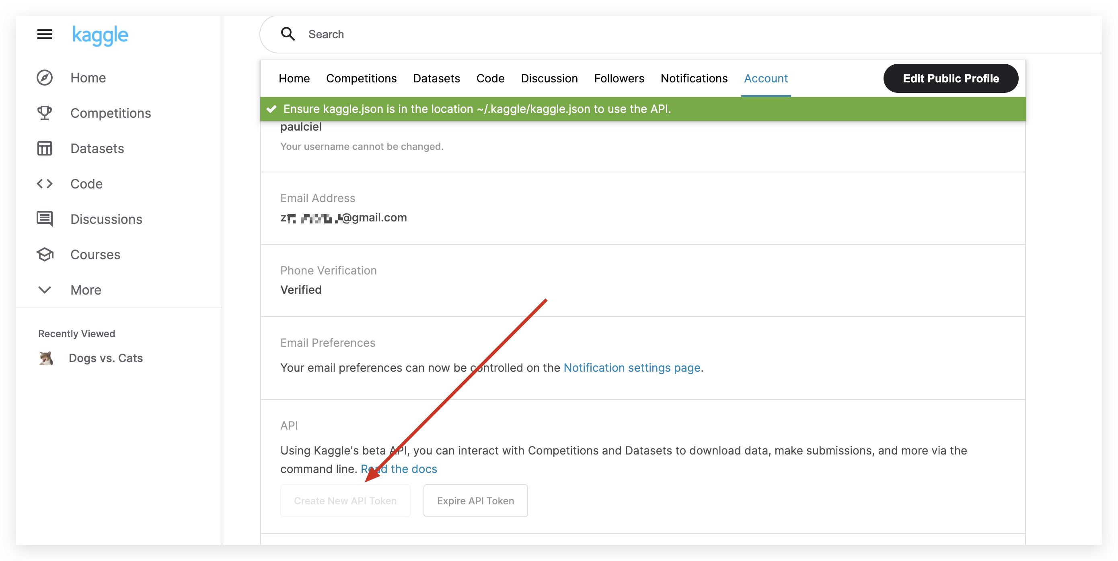Click the Verified phone status text

click(x=301, y=290)
